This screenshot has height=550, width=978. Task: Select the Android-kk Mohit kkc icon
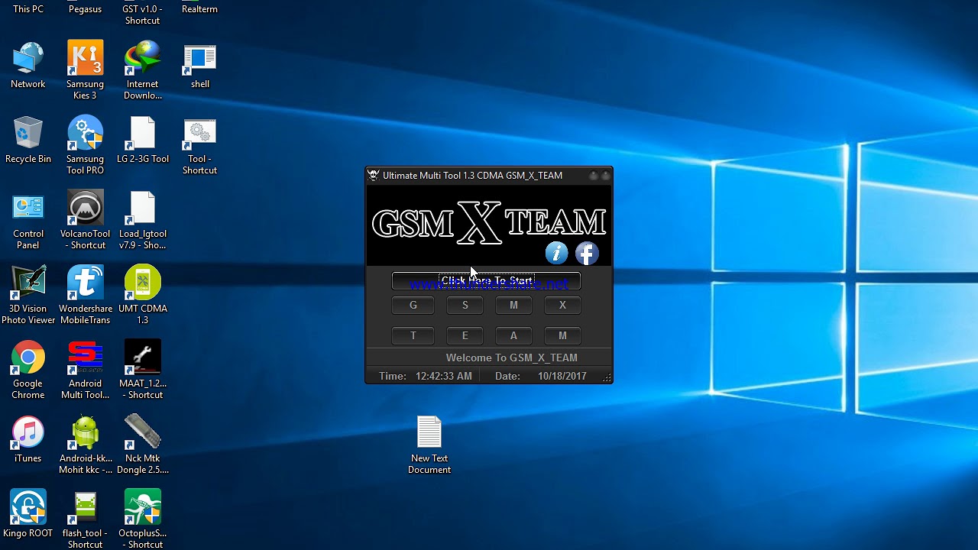click(85, 445)
